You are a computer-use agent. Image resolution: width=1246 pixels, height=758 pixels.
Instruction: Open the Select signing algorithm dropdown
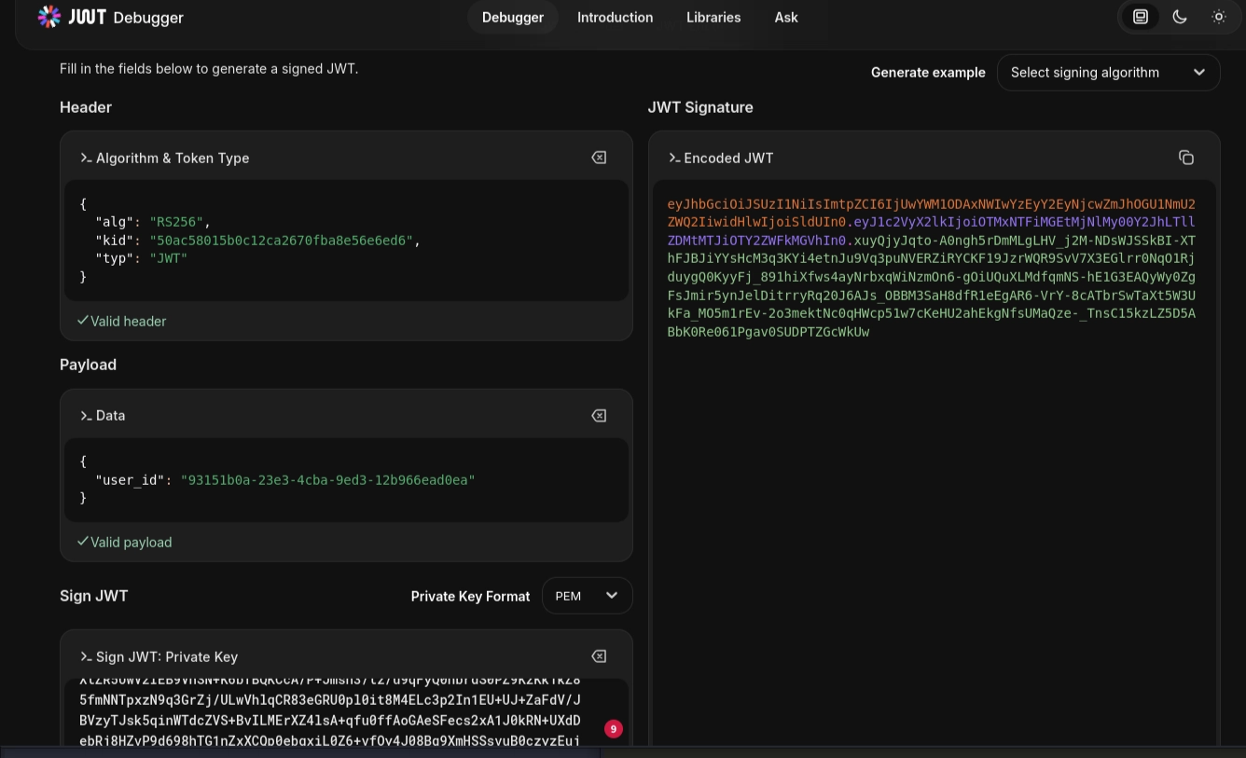pos(1108,73)
